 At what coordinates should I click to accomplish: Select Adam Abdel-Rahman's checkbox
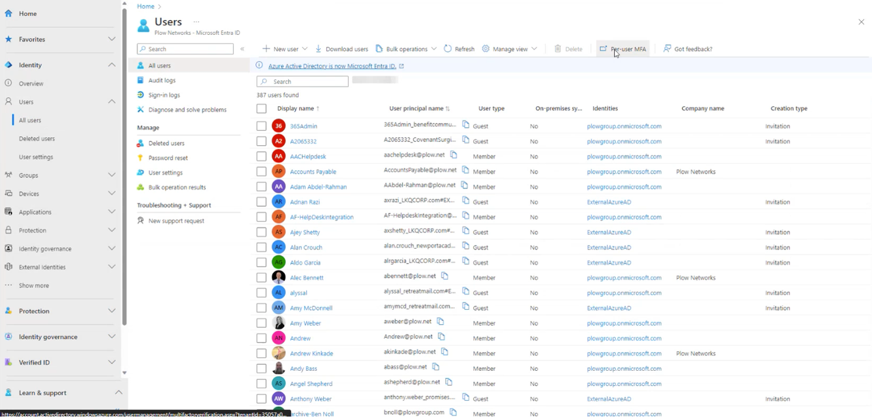click(x=262, y=187)
